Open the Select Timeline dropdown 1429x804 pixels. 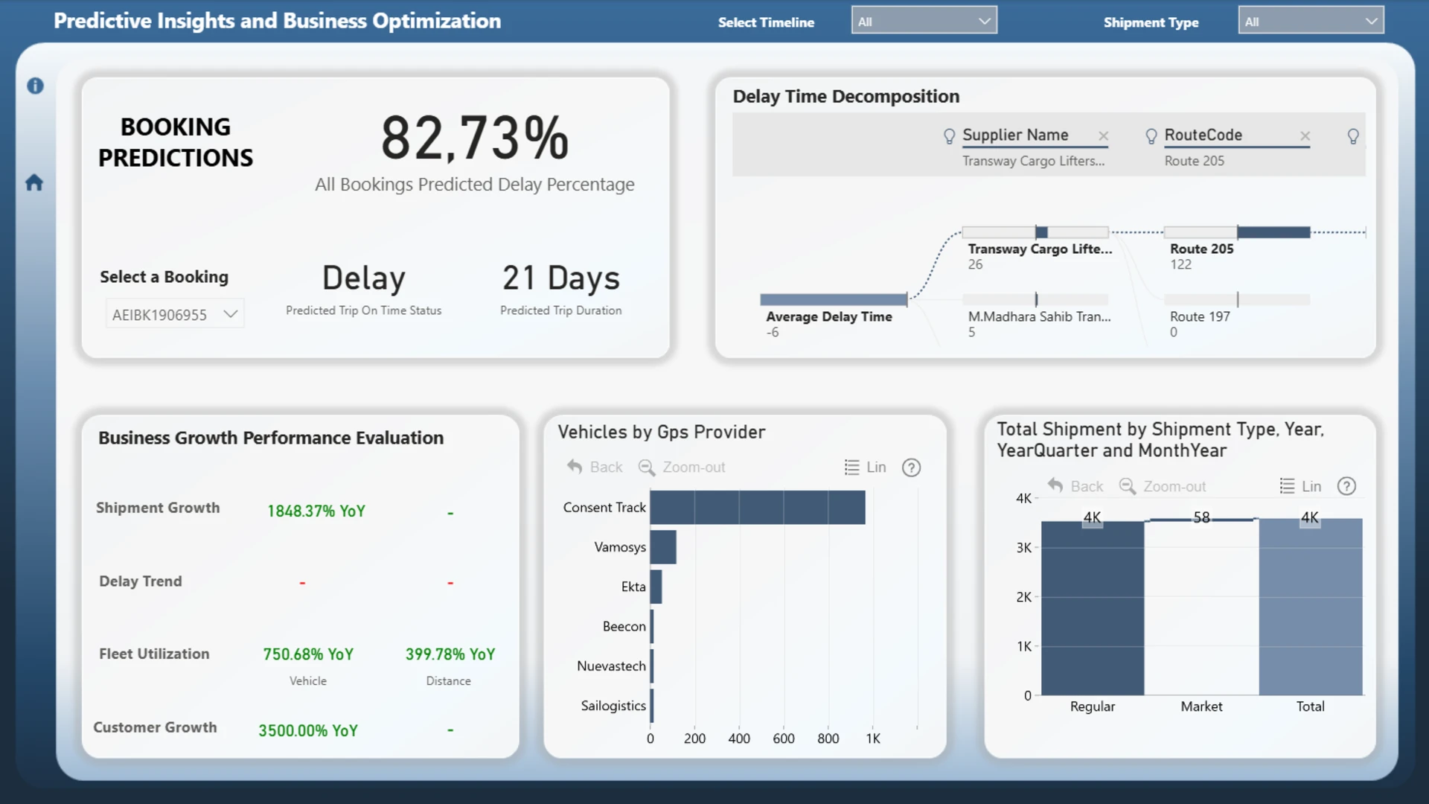[924, 22]
